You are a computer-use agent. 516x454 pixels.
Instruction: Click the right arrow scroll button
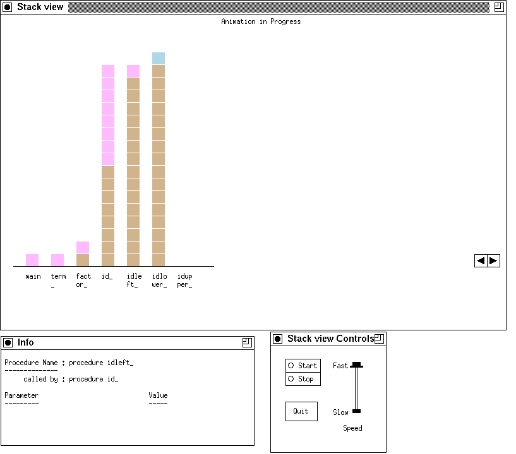(x=493, y=261)
